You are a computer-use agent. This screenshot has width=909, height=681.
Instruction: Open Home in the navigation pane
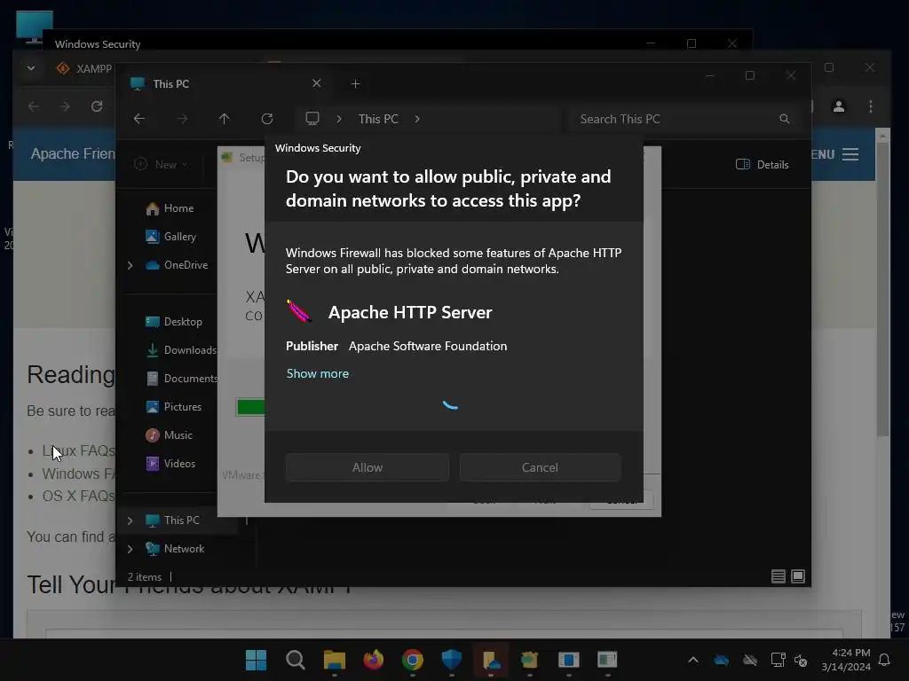170,207
